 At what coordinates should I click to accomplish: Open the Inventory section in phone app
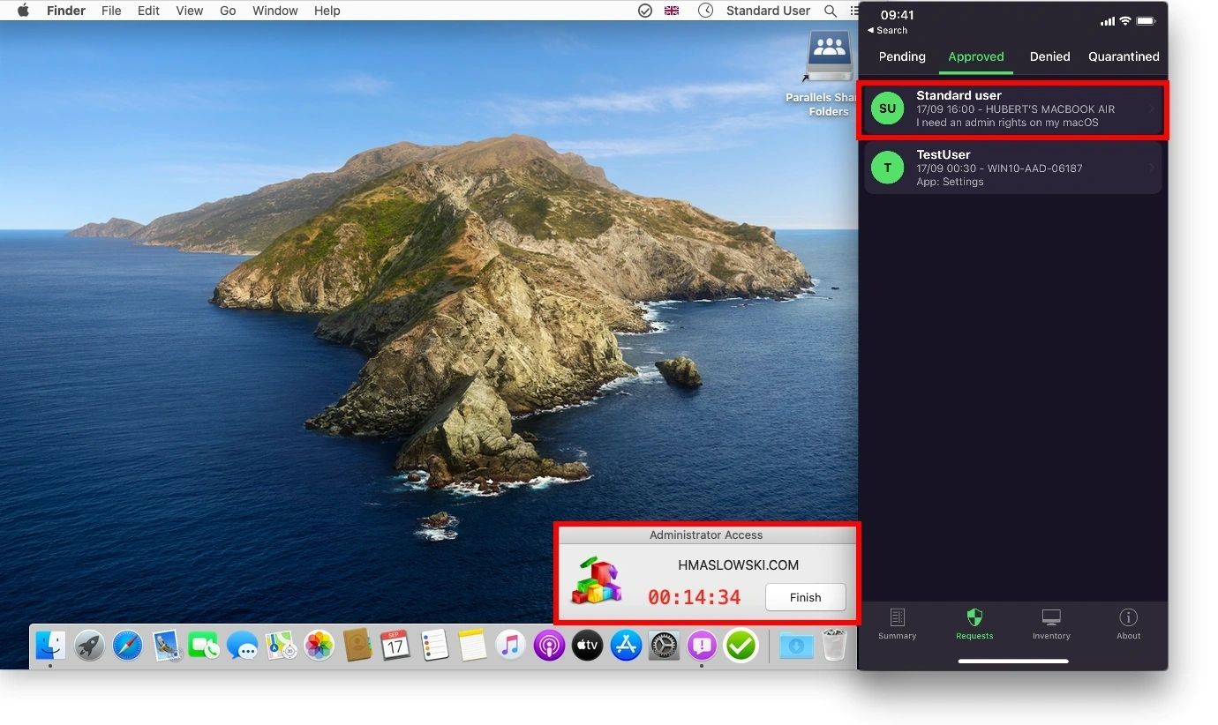[x=1051, y=624]
